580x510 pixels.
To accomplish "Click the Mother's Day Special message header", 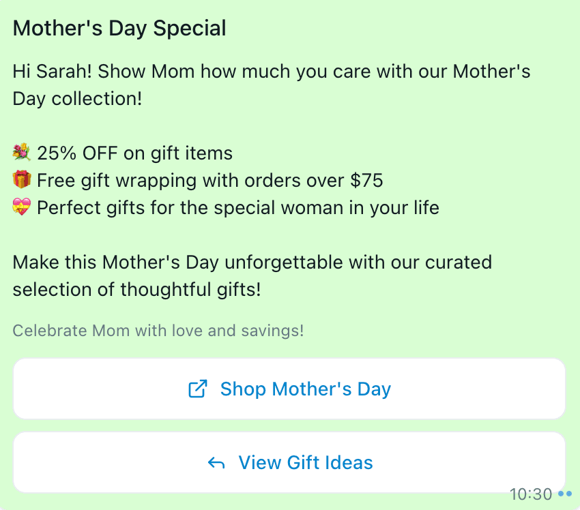I will [x=119, y=29].
